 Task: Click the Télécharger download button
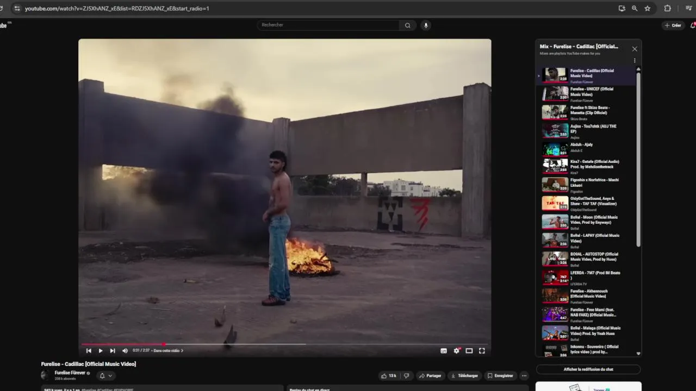(x=464, y=376)
